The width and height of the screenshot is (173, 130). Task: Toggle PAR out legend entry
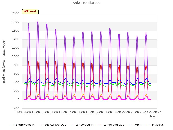point(155,125)
